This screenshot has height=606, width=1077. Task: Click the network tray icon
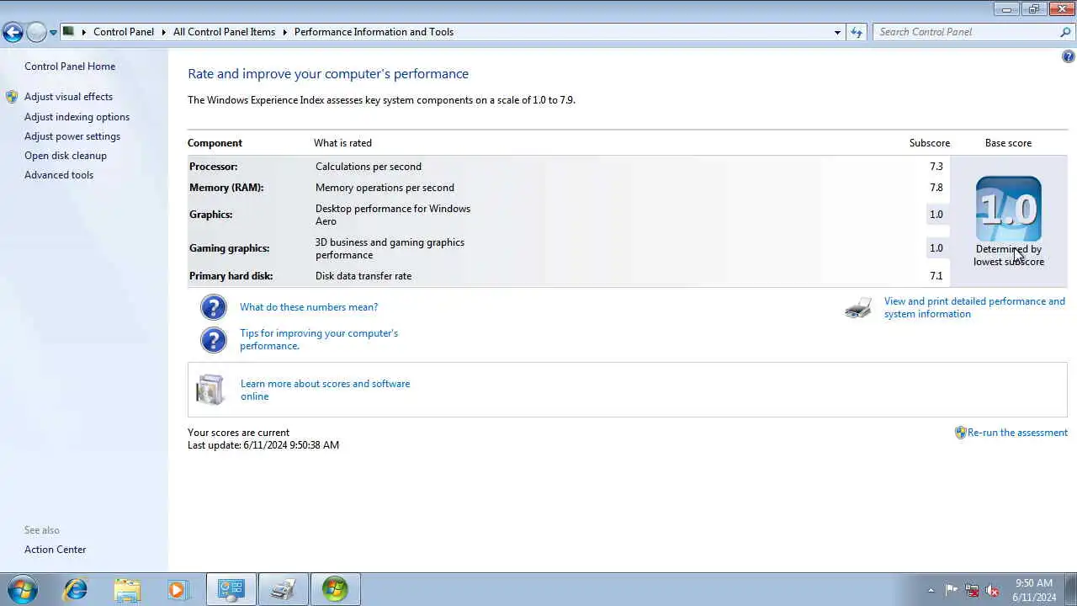tap(972, 590)
